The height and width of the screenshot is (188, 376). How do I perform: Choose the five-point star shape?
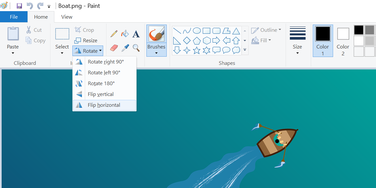point(197,50)
